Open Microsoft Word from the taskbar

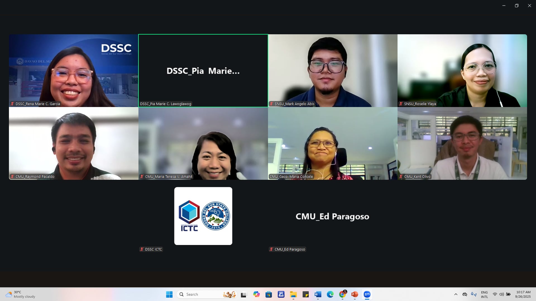(x=318, y=294)
